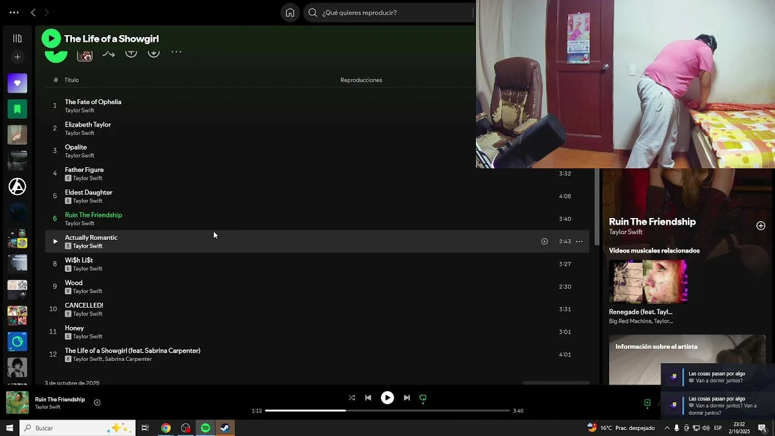Select The Fate of Ophelia track
The image size is (775, 436).
[93, 102]
